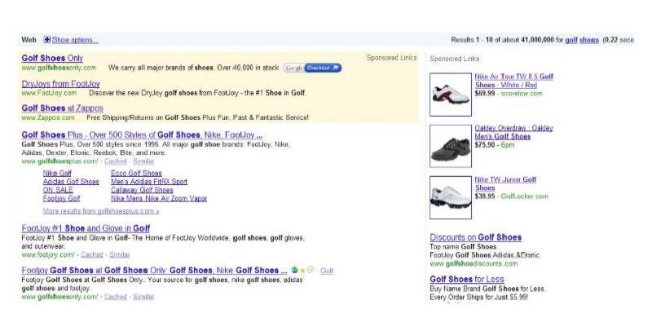The width and height of the screenshot is (652, 331).
Task: Click the $69.99 scorelow.com price text
Action: pyautogui.click(x=509, y=93)
